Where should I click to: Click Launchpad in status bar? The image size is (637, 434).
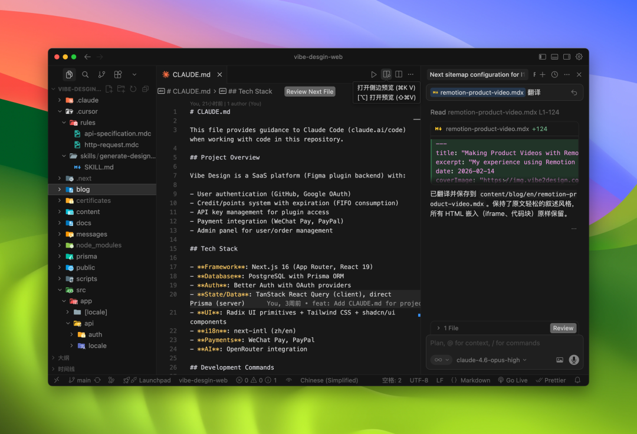(147, 380)
